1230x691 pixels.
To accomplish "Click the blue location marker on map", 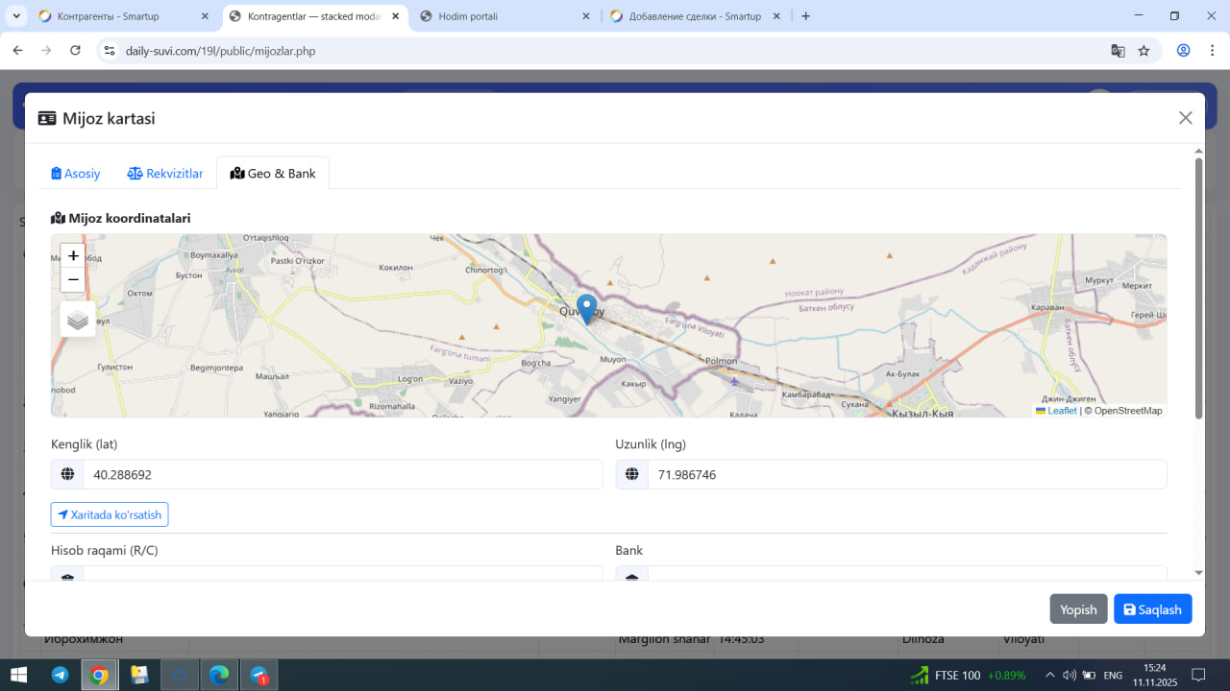I will tap(586, 308).
